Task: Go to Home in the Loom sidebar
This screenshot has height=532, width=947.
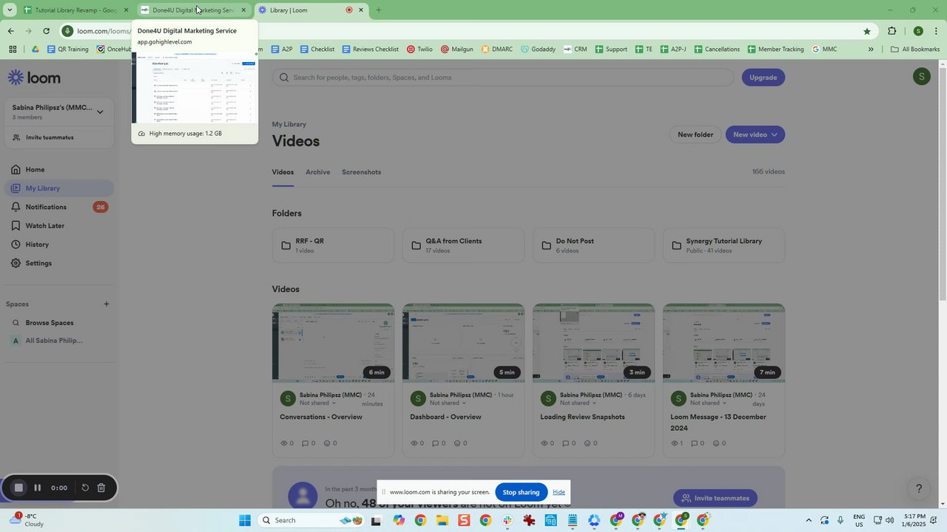Action: (59, 169)
